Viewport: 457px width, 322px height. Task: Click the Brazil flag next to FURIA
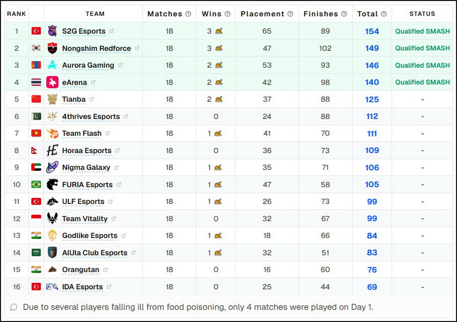(36, 184)
